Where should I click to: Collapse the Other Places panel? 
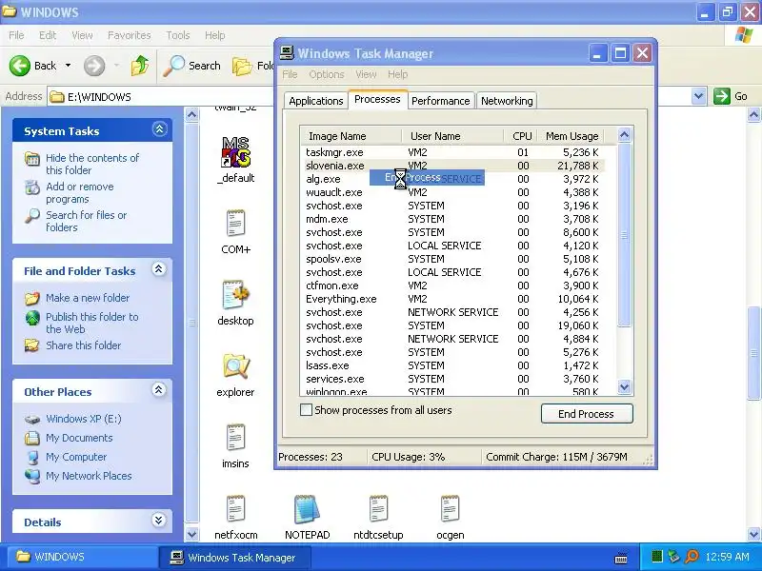click(158, 389)
